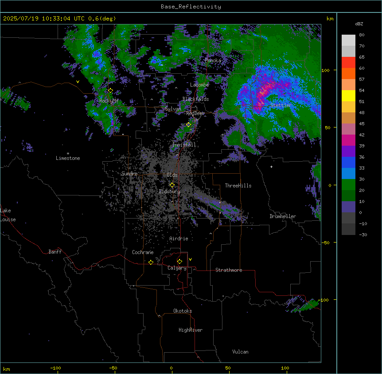Click the Blackfalds city label
This screenshot has width=382, height=374.
coord(195,99)
